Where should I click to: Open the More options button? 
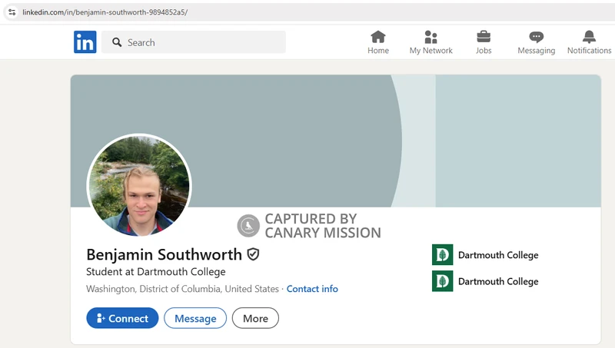(255, 318)
